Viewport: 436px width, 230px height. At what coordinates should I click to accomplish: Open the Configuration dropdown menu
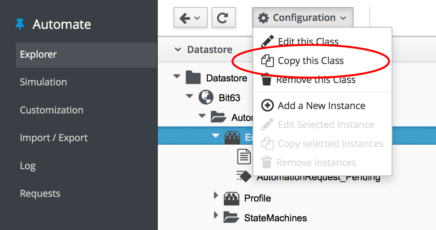pyautogui.click(x=302, y=18)
